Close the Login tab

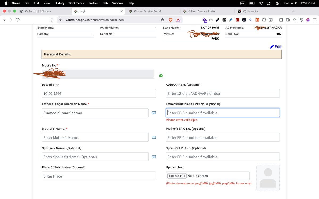click(122, 11)
